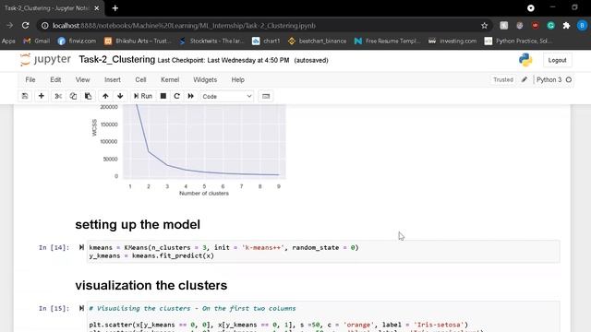The height and width of the screenshot is (332, 591).
Task: Open the Chrome profile avatar B
Action: tap(582, 26)
